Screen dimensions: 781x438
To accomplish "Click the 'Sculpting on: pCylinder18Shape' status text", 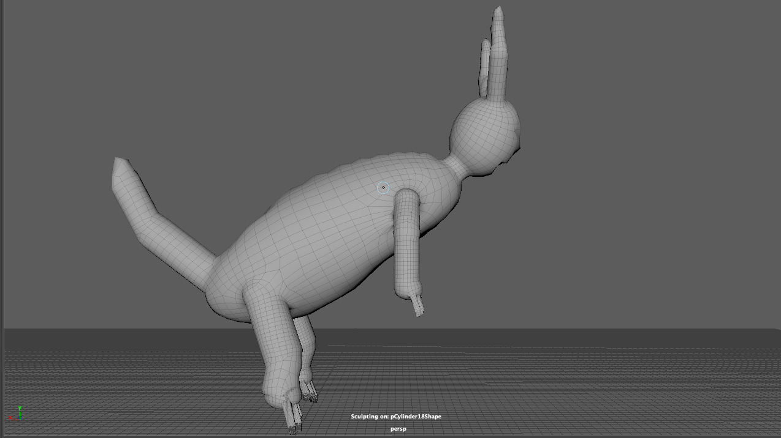I will [395, 417].
